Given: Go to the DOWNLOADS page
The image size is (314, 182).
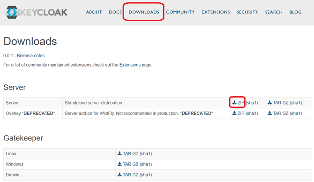Looking at the screenshot, I should point(144,12).
